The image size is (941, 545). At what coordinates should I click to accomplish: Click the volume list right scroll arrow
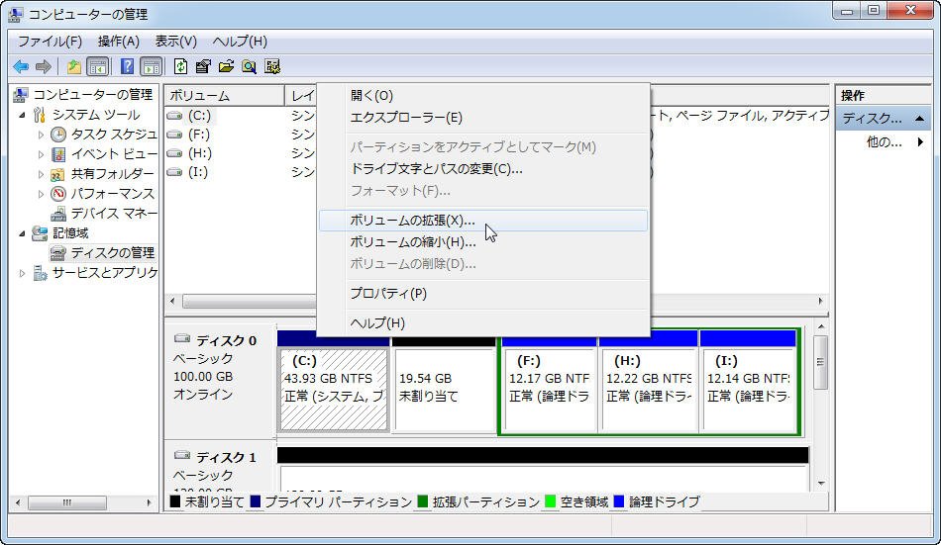820,301
